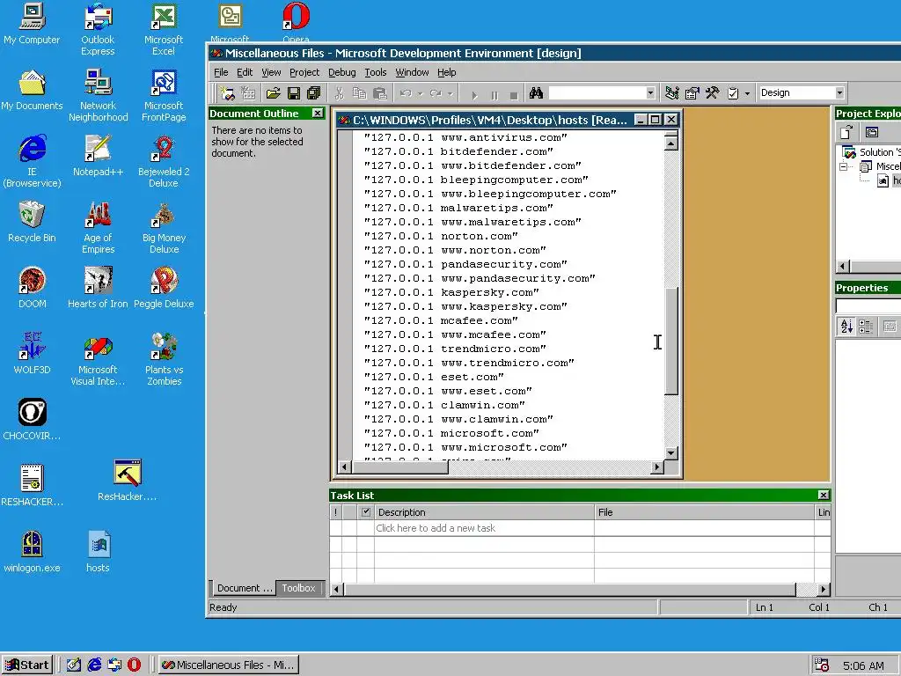
Task: Open the Help menu
Action: pyautogui.click(x=446, y=72)
